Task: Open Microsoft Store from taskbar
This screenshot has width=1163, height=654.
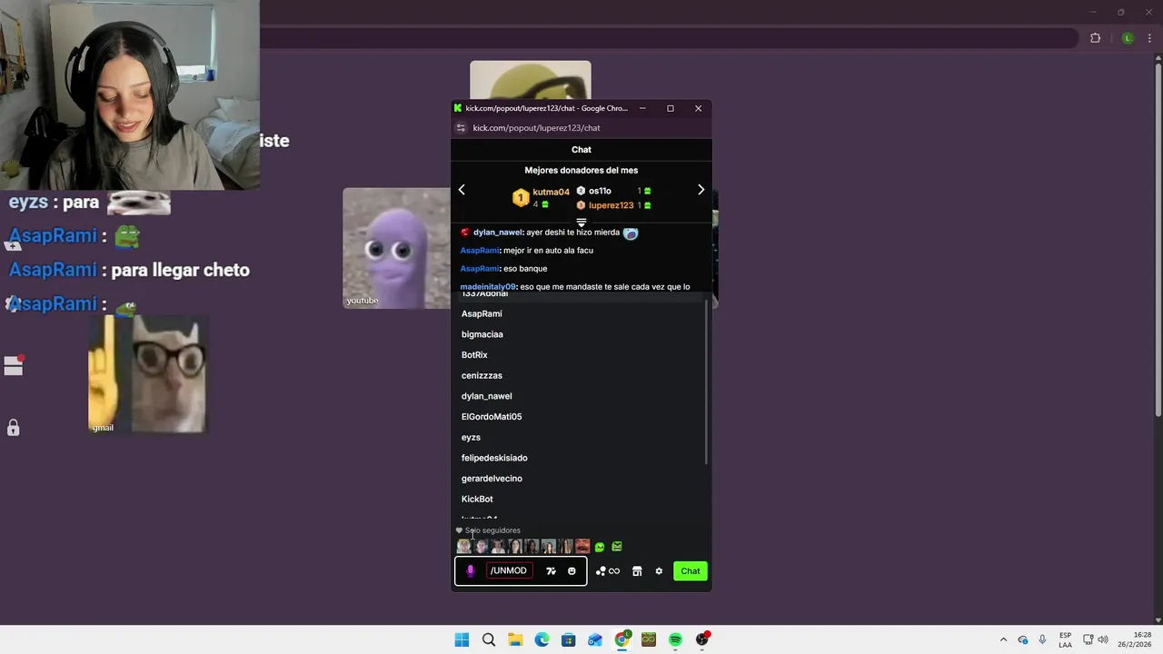Action: tap(568, 640)
